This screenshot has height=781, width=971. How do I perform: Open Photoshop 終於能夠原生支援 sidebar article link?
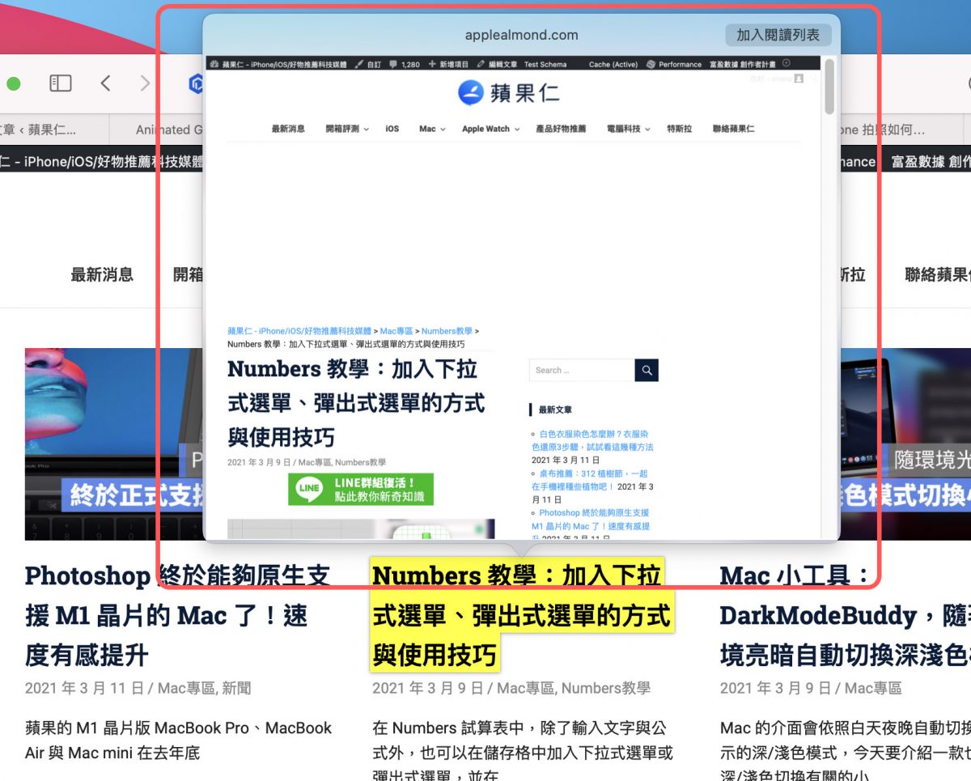[x=591, y=525]
